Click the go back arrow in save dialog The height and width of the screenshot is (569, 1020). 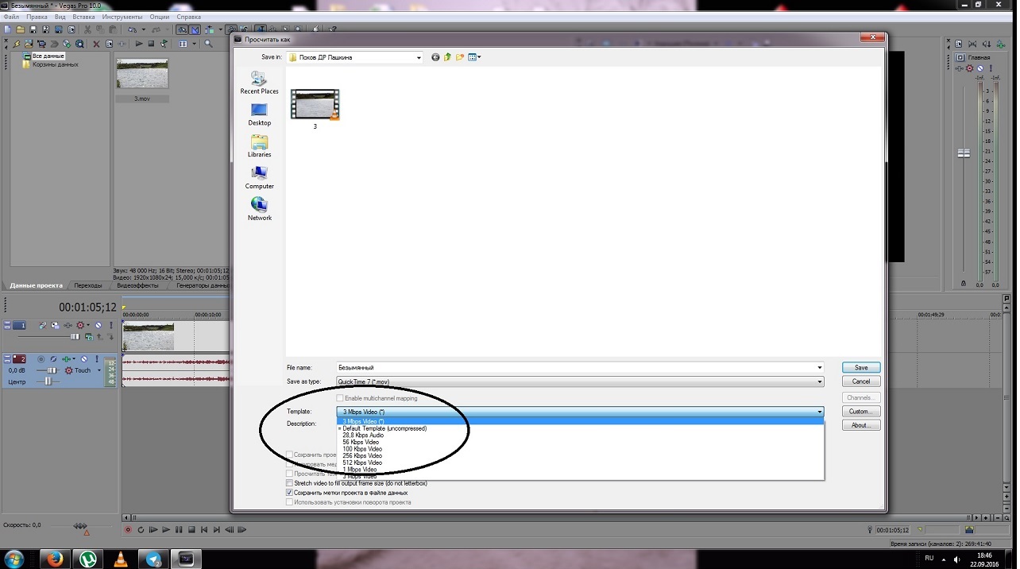(435, 57)
